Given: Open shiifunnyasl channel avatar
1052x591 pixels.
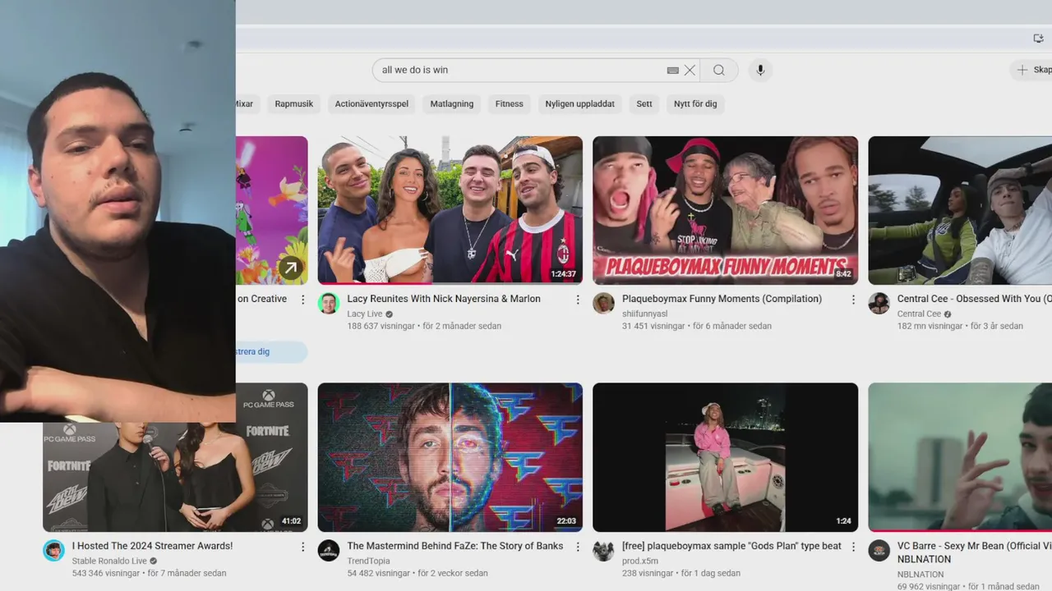Looking at the screenshot, I should [x=603, y=303].
